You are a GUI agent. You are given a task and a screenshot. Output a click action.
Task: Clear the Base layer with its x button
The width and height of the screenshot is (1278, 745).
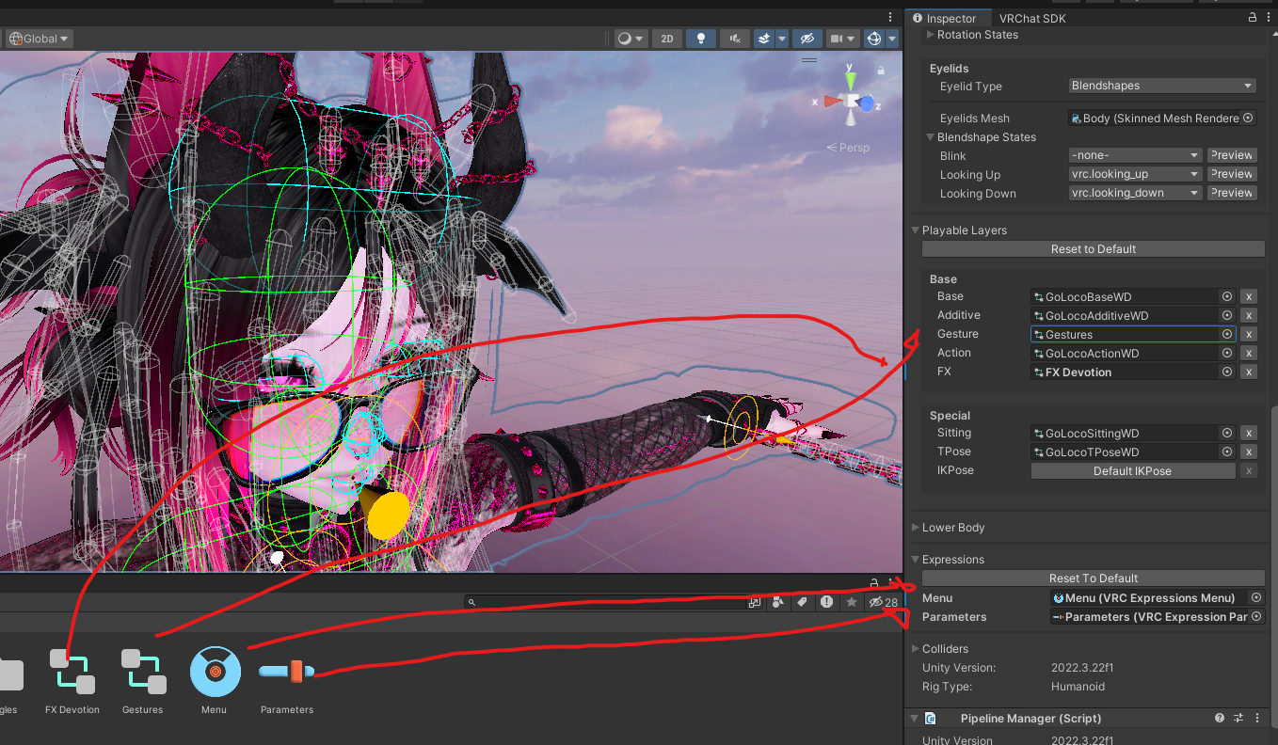click(x=1248, y=296)
